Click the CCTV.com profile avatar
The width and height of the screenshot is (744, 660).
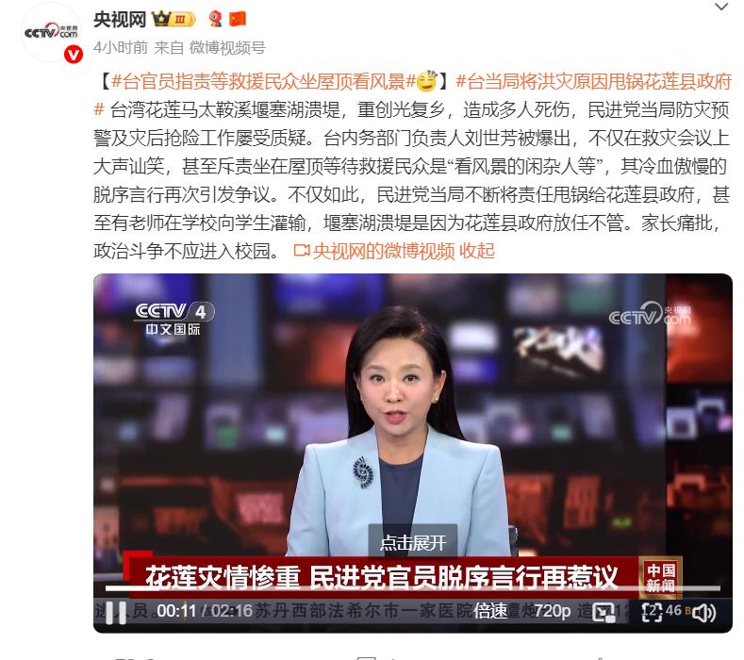tap(51, 32)
